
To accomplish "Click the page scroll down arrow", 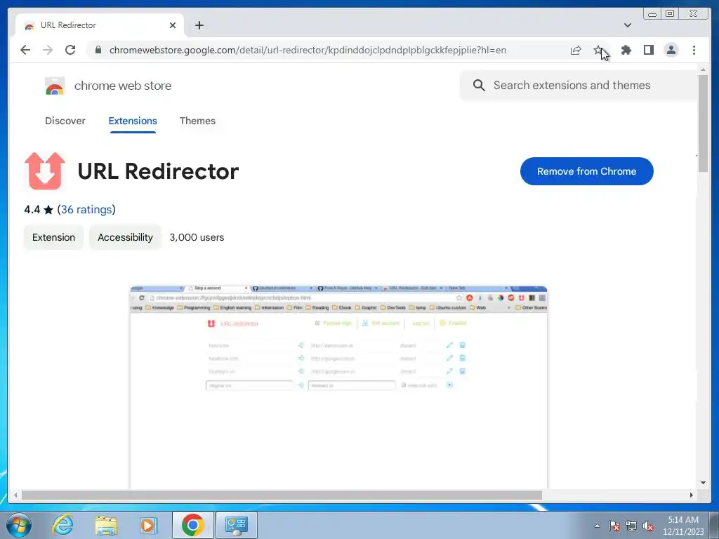I will tap(703, 483).
